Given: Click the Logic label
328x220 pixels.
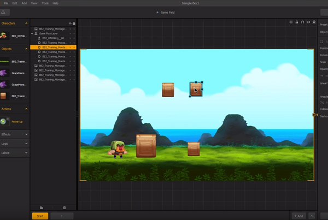Looking at the screenshot, I should click(4, 144).
